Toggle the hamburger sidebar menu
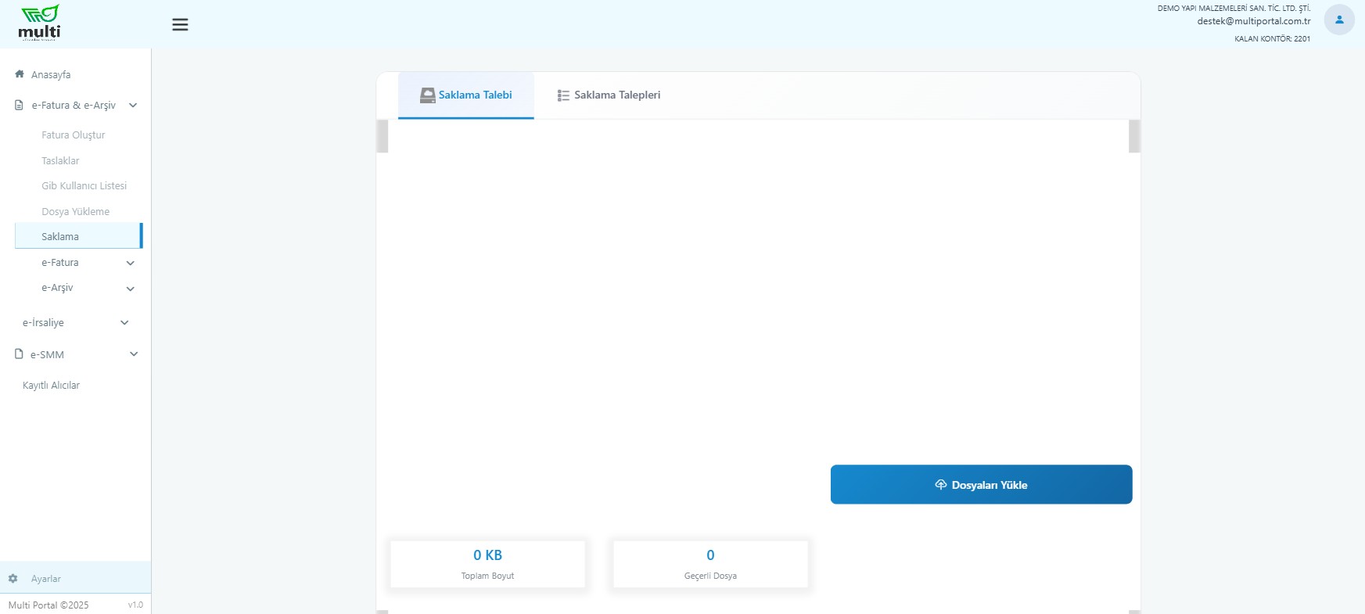 (x=180, y=24)
